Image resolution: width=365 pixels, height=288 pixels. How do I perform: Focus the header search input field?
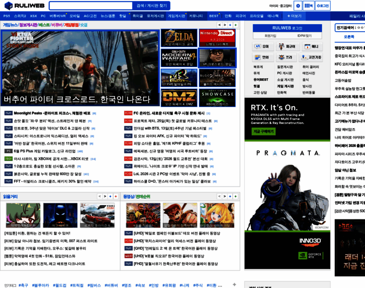(91, 6)
